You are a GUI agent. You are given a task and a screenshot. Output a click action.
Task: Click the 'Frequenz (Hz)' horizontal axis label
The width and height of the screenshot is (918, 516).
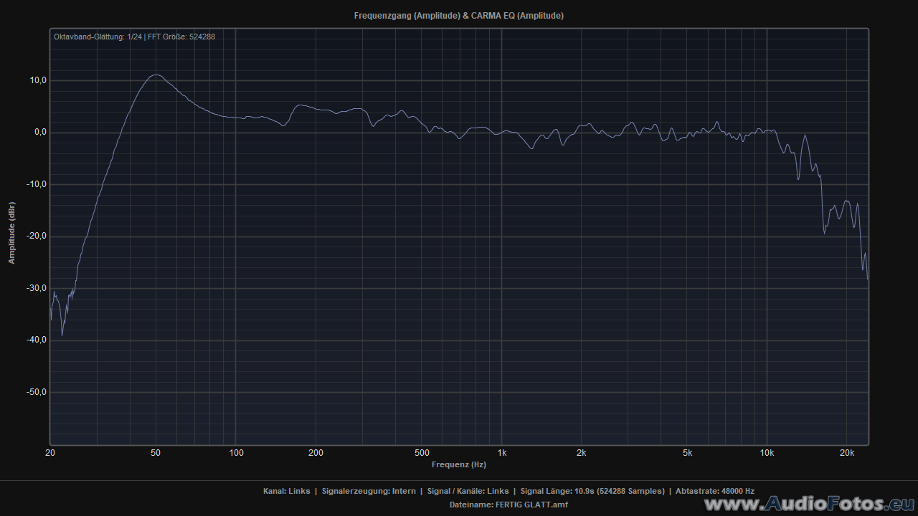459,464
